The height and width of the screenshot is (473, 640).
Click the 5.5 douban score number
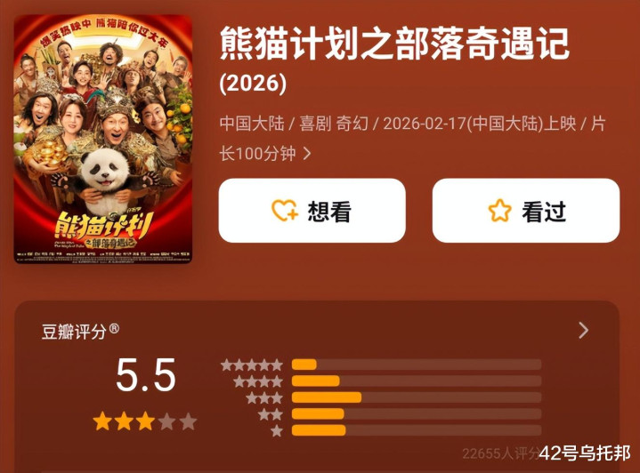coord(146,375)
